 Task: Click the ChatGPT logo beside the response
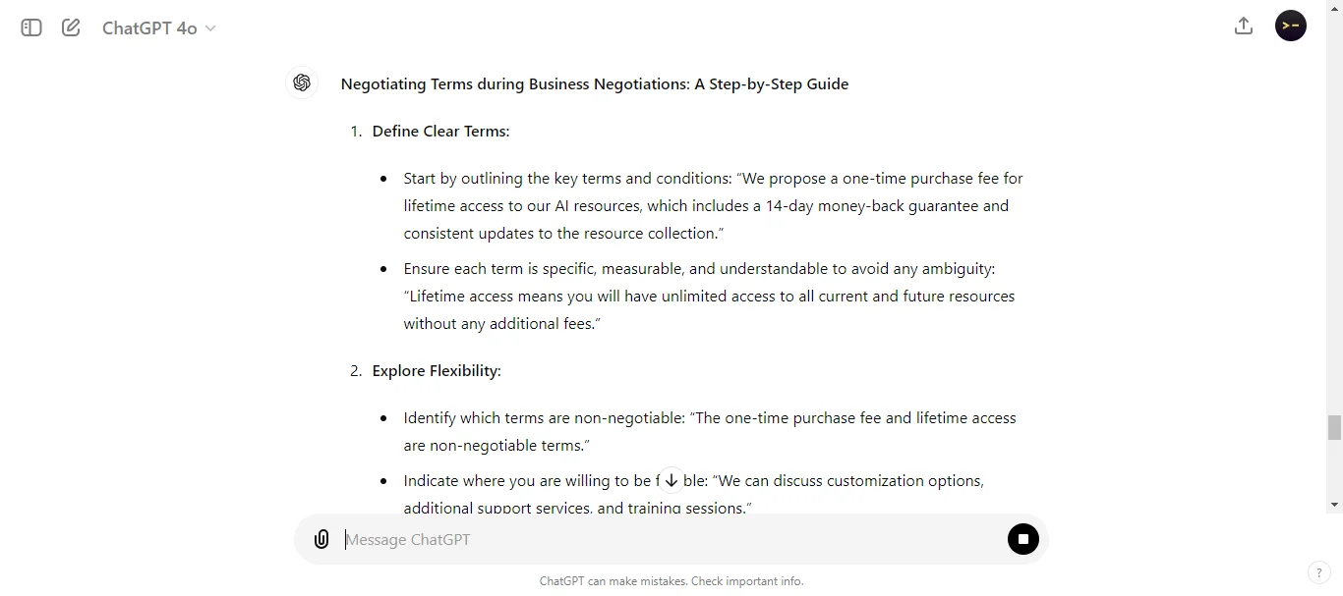302,82
